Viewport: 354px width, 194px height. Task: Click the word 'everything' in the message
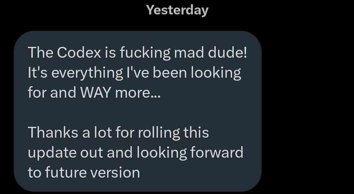(x=87, y=73)
